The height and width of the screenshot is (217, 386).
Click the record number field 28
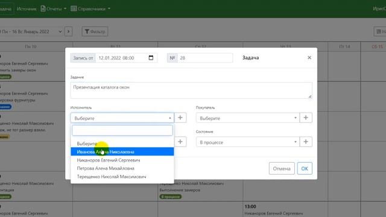[205, 58]
